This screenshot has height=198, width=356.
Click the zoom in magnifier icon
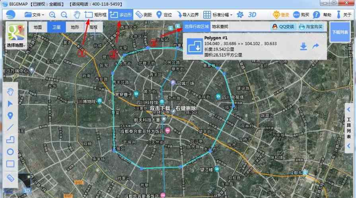pyautogui.click(x=53, y=15)
